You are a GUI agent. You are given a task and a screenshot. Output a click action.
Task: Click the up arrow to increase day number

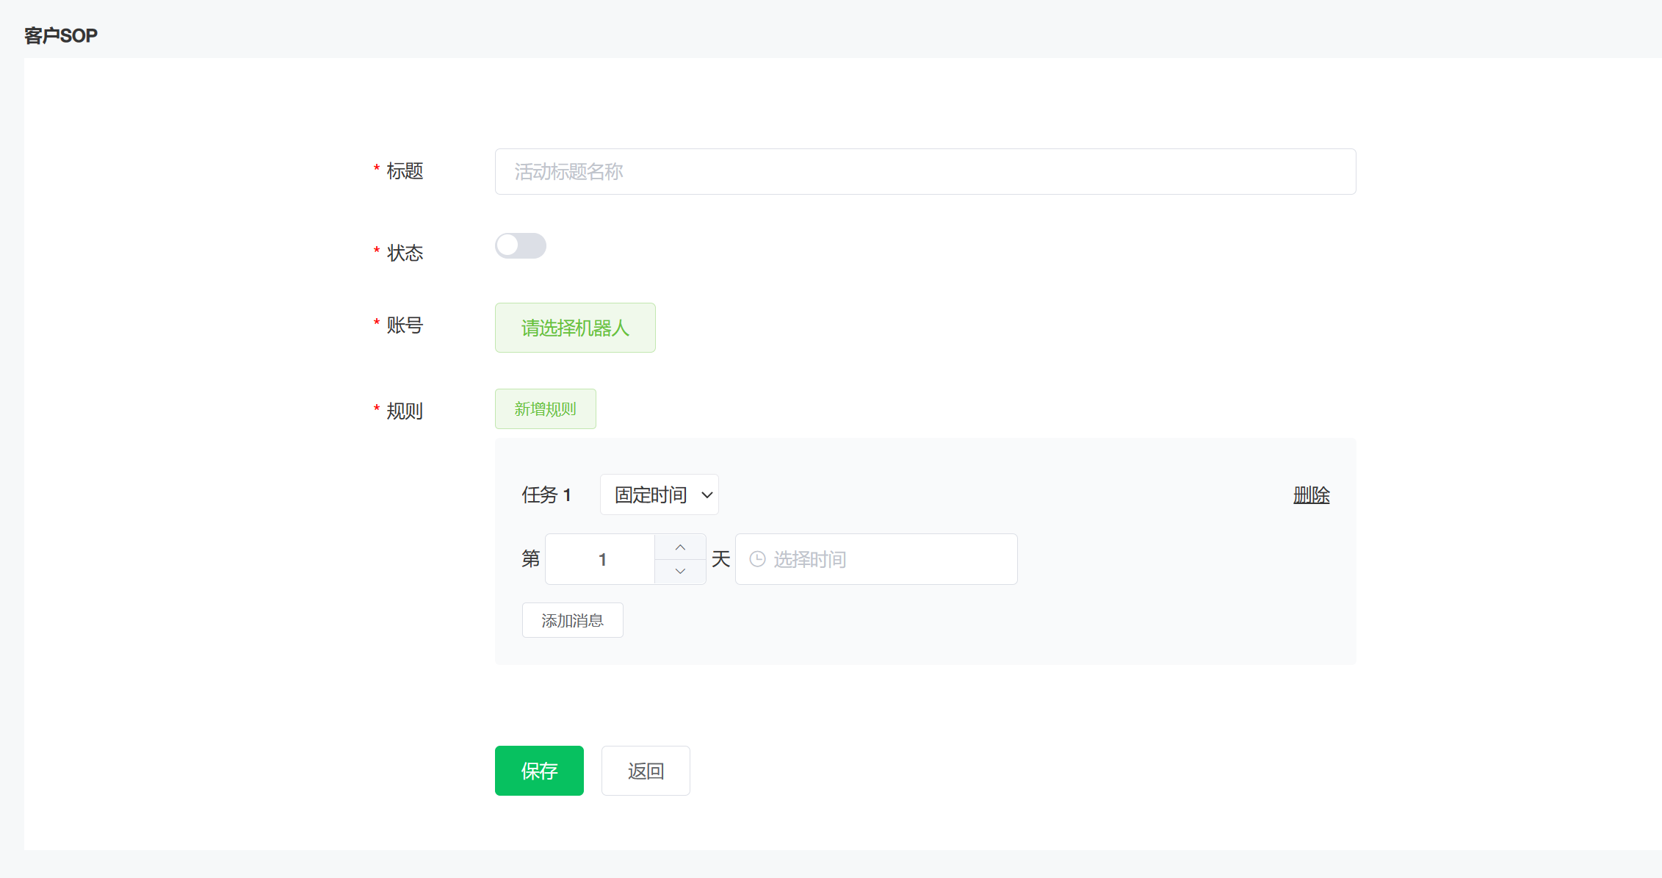coord(679,547)
